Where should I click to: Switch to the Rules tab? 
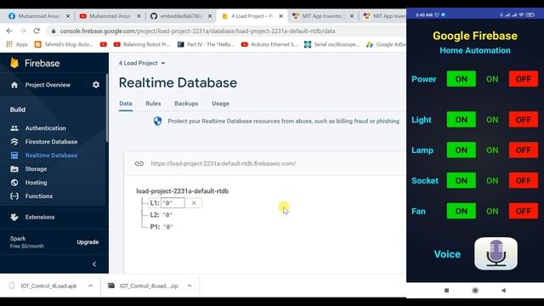[x=153, y=104]
